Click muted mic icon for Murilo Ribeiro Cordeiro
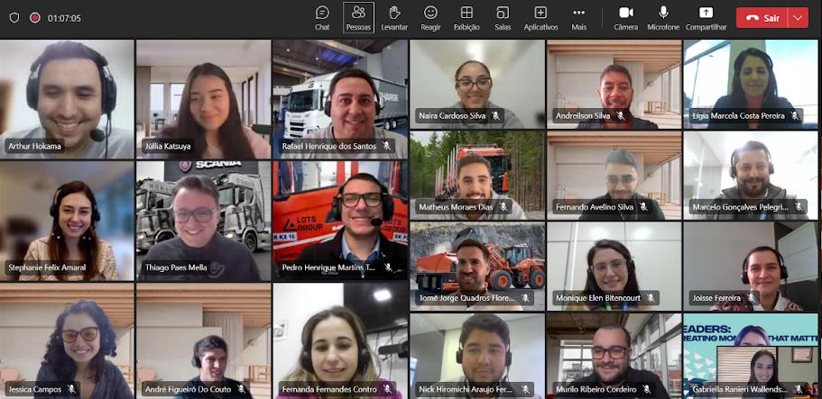Viewport: 822px width, 399px height. coord(646,389)
